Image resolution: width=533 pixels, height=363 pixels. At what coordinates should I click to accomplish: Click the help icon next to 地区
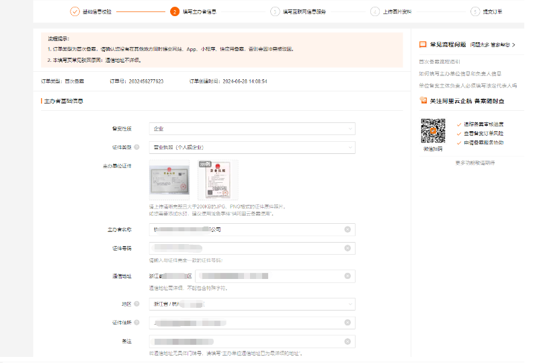[x=136, y=305]
